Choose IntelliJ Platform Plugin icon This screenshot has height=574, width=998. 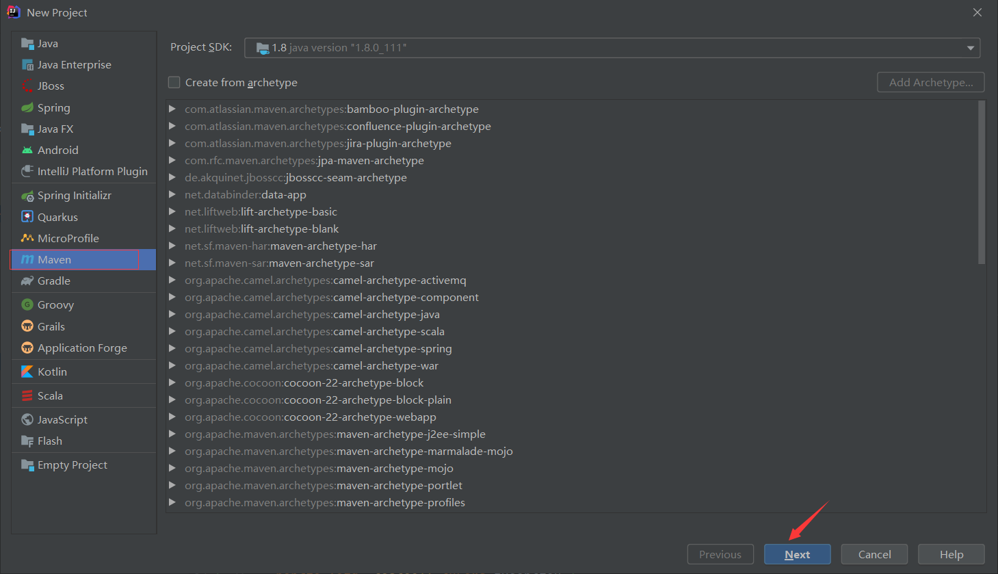click(27, 172)
